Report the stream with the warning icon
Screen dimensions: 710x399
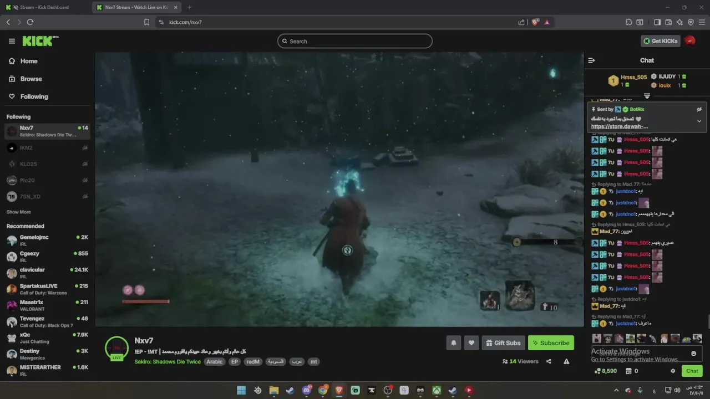pyautogui.click(x=566, y=361)
